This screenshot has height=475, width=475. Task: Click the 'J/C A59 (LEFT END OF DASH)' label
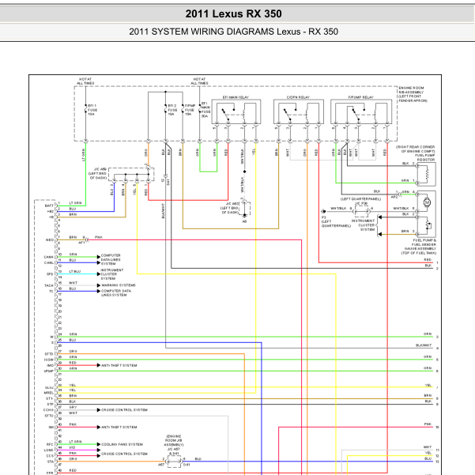coord(97,173)
